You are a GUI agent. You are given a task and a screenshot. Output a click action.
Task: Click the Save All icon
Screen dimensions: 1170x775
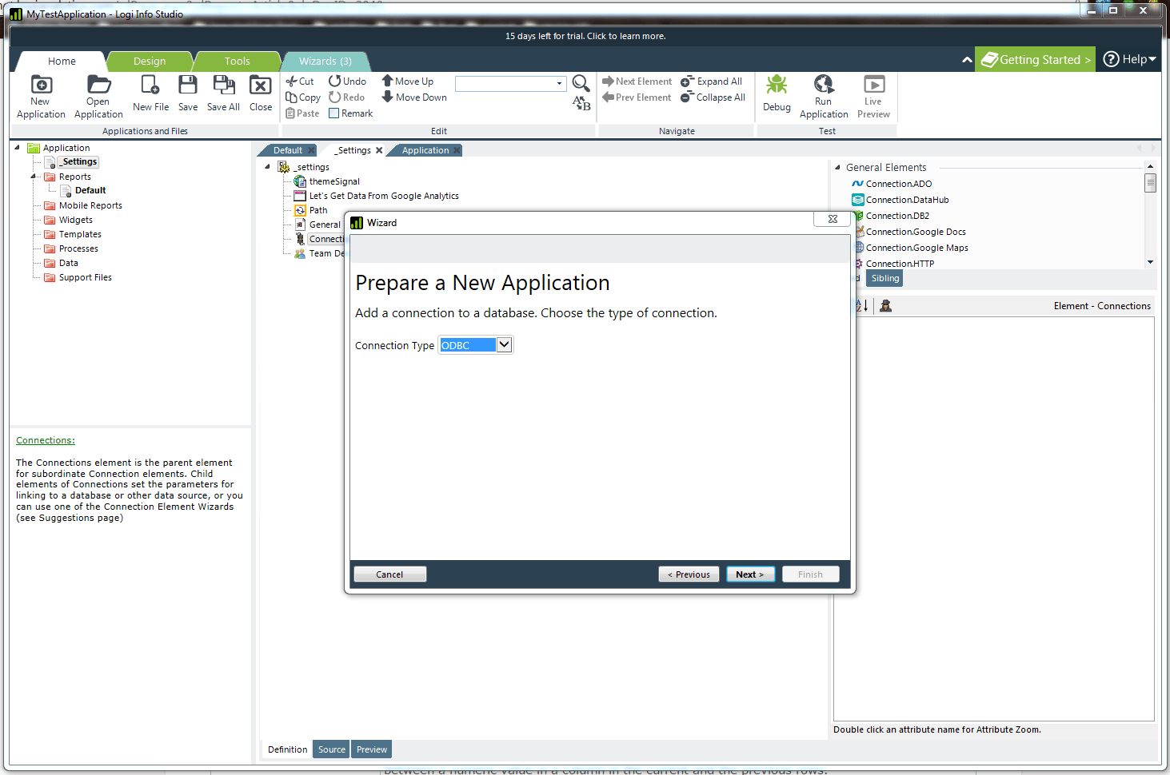[x=223, y=85]
